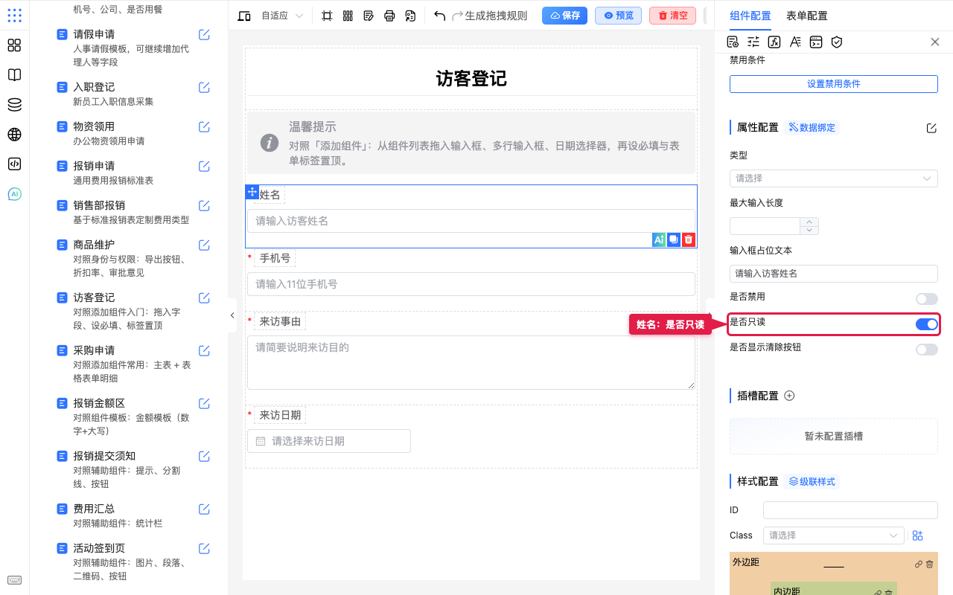
Task: Click the red 清空 button
Action: pos(672,16)
